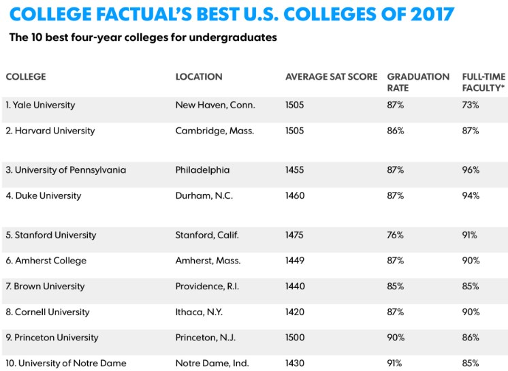Click Princeton's average SAT score 1500
Viewport: 508px width, 371px height.
tap(296, 338)
